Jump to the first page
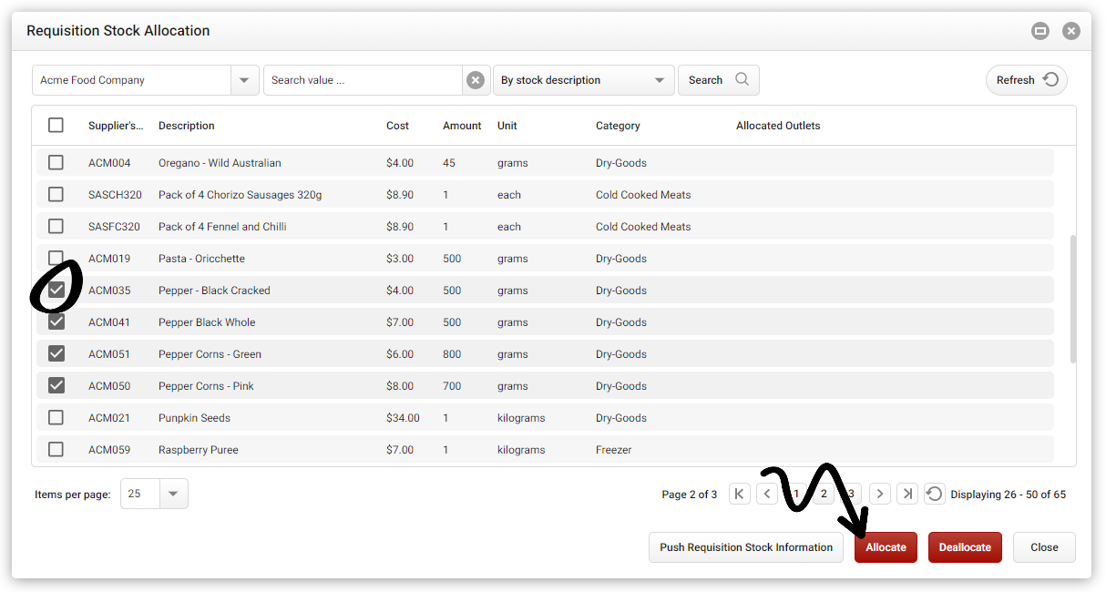Image resolution: width=1106 pixels, height=592 pixels. pos(739,493)
